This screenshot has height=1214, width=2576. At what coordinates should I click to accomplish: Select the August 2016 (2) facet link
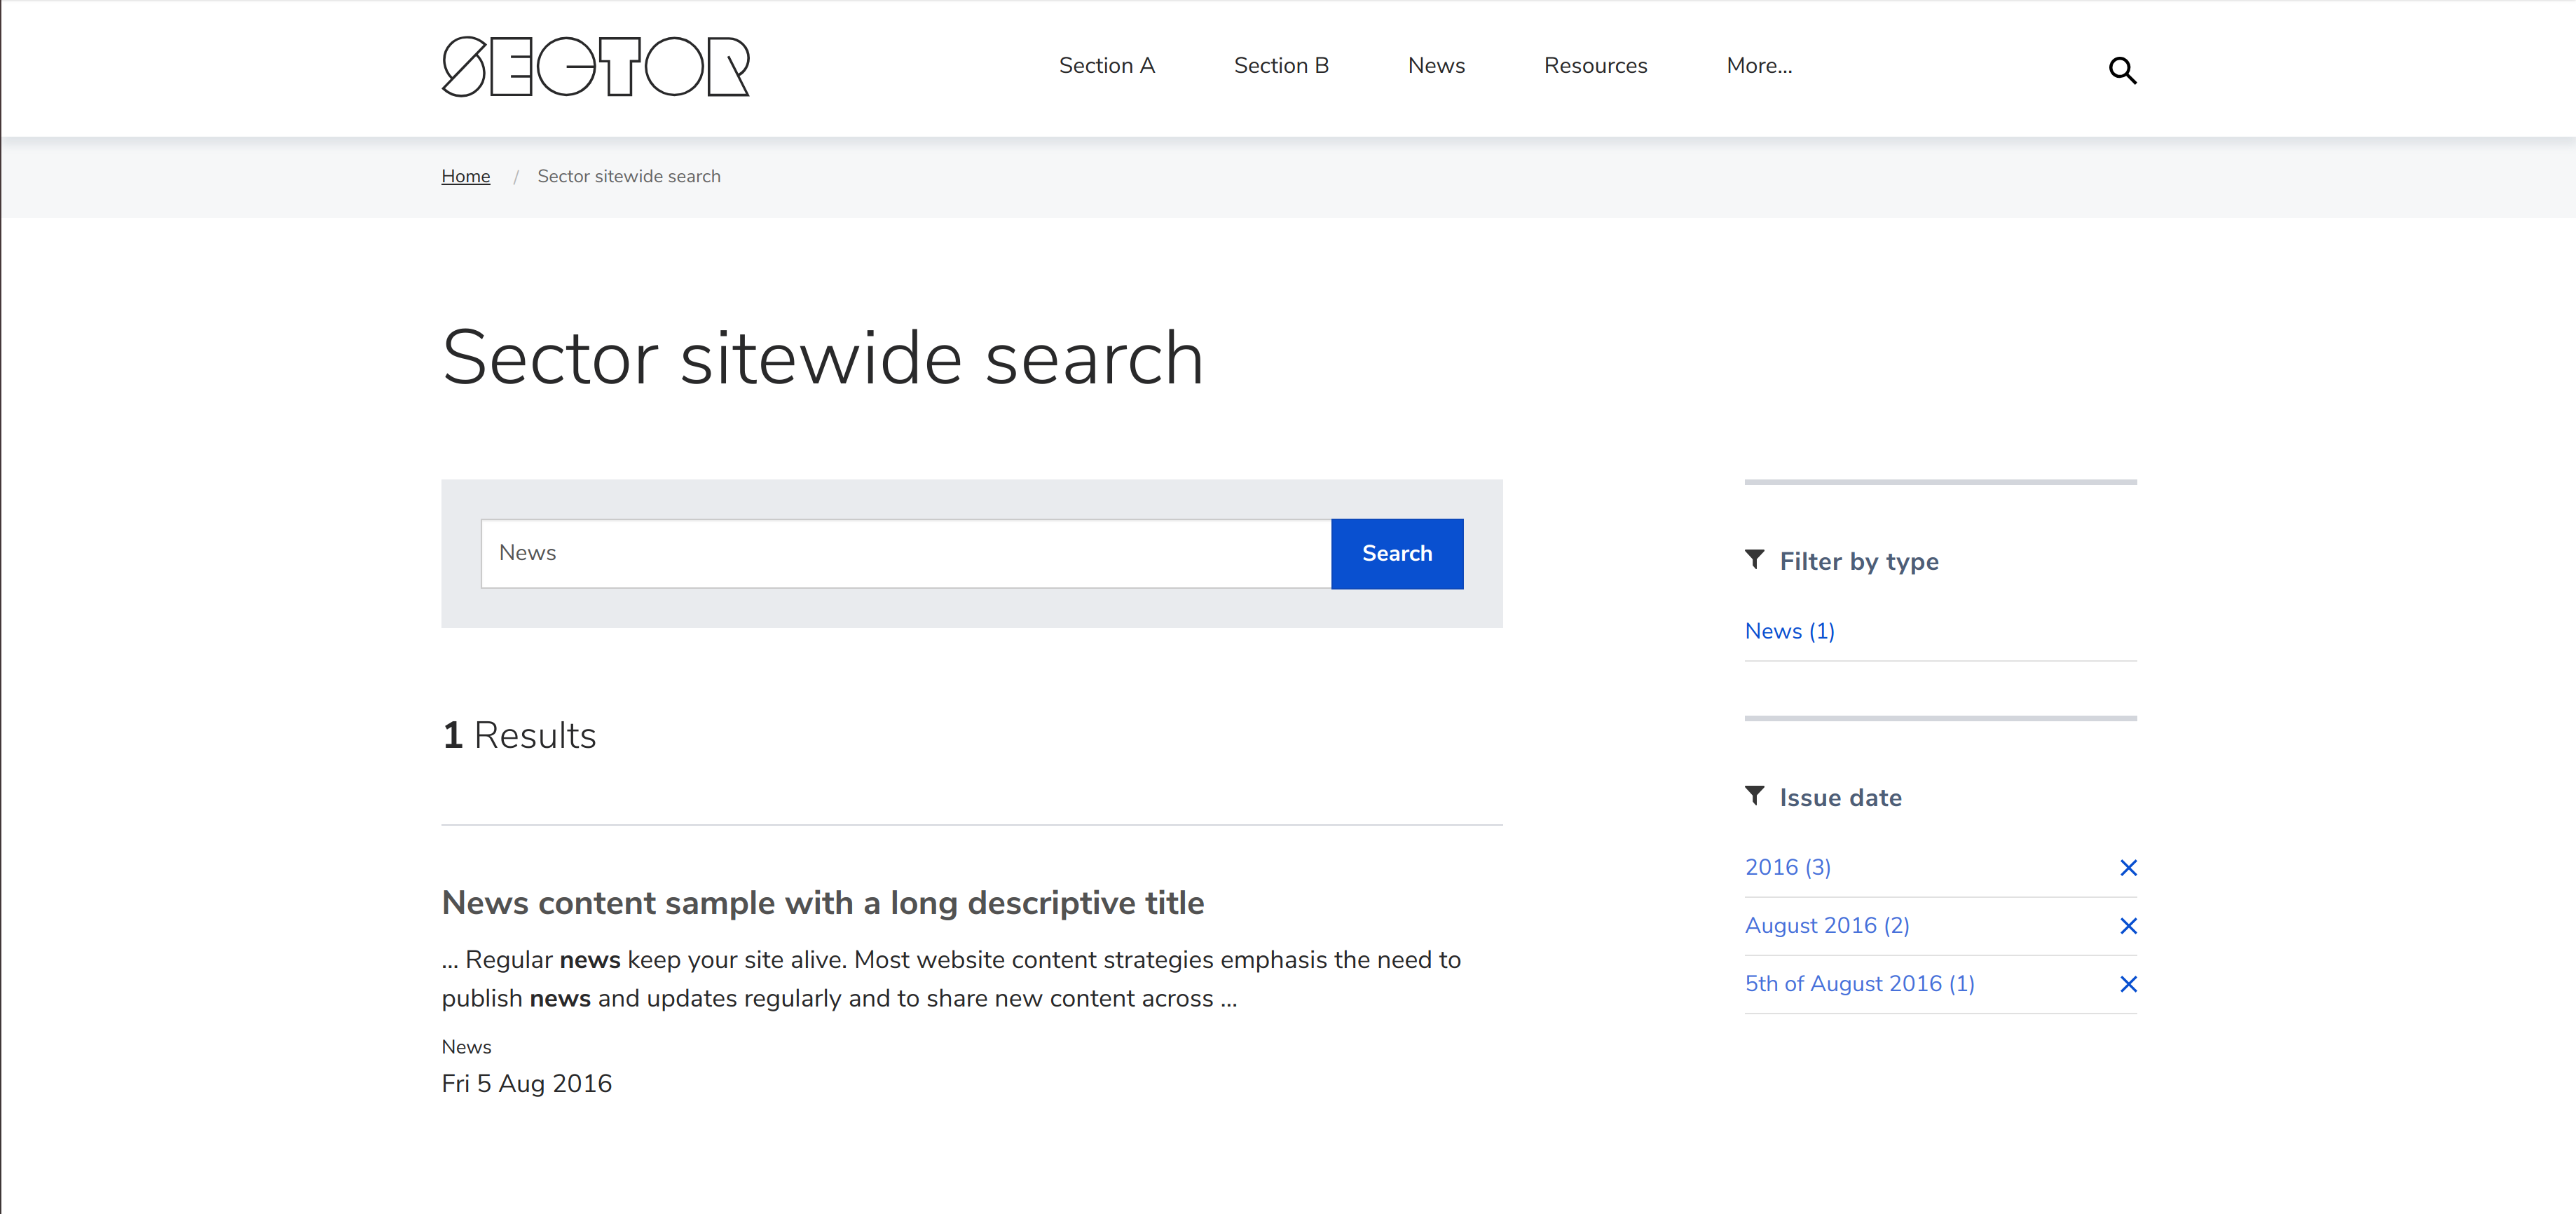1826,925
